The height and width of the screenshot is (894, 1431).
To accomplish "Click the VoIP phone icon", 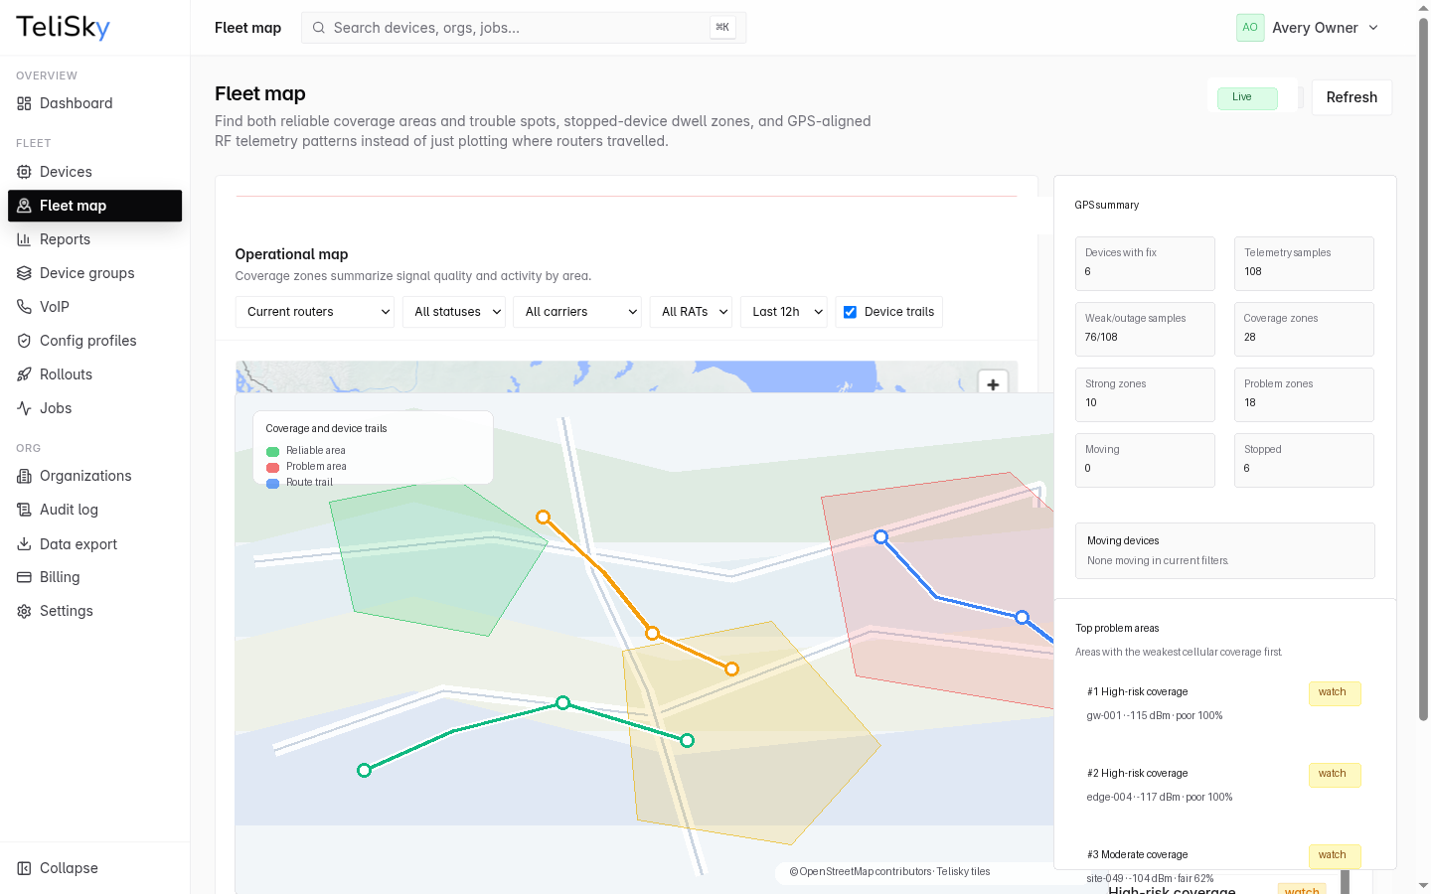I will click(24, 307).
